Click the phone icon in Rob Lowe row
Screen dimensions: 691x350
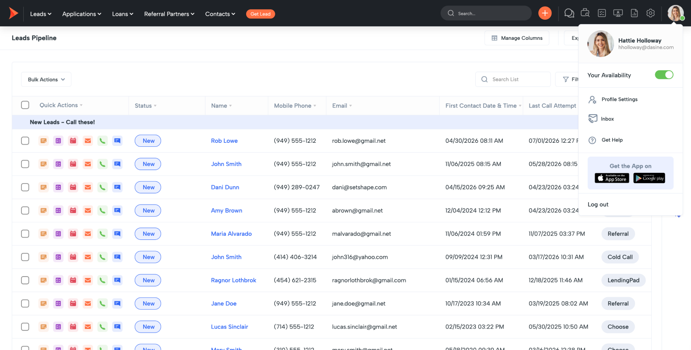point(102,141)
